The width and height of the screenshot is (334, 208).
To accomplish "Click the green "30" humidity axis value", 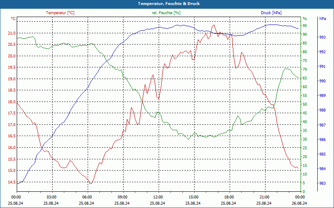I will (305, 139).
